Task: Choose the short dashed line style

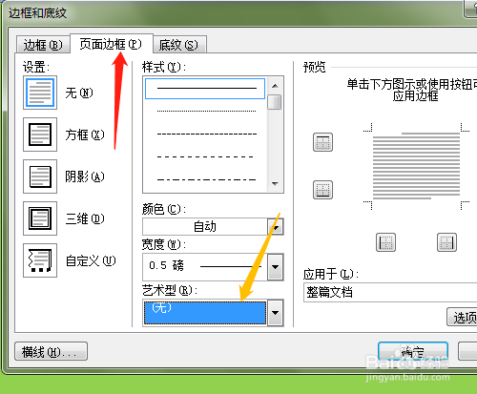Action: pos(206,135)
